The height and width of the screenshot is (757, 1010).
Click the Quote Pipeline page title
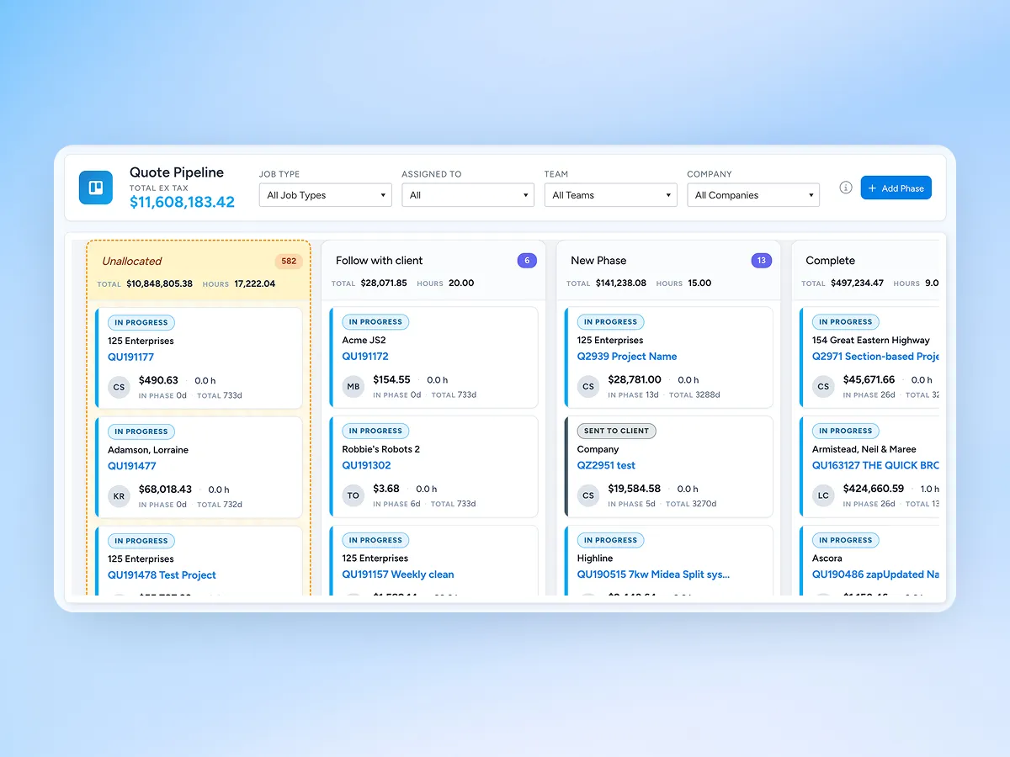coord(177,172)
